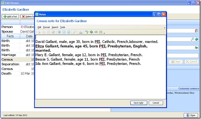
Task: Click the Mary E. Gallant line in note
Action: tap(89, 55)
